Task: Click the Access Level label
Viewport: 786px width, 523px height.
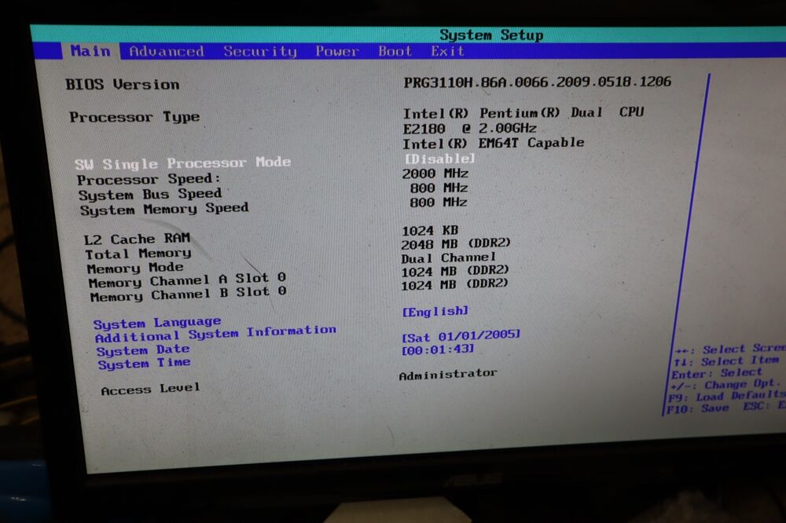Action: point(150,390)
